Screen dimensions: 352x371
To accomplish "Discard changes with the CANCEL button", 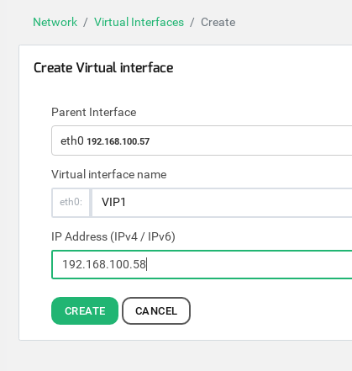I will coord(156,310).
